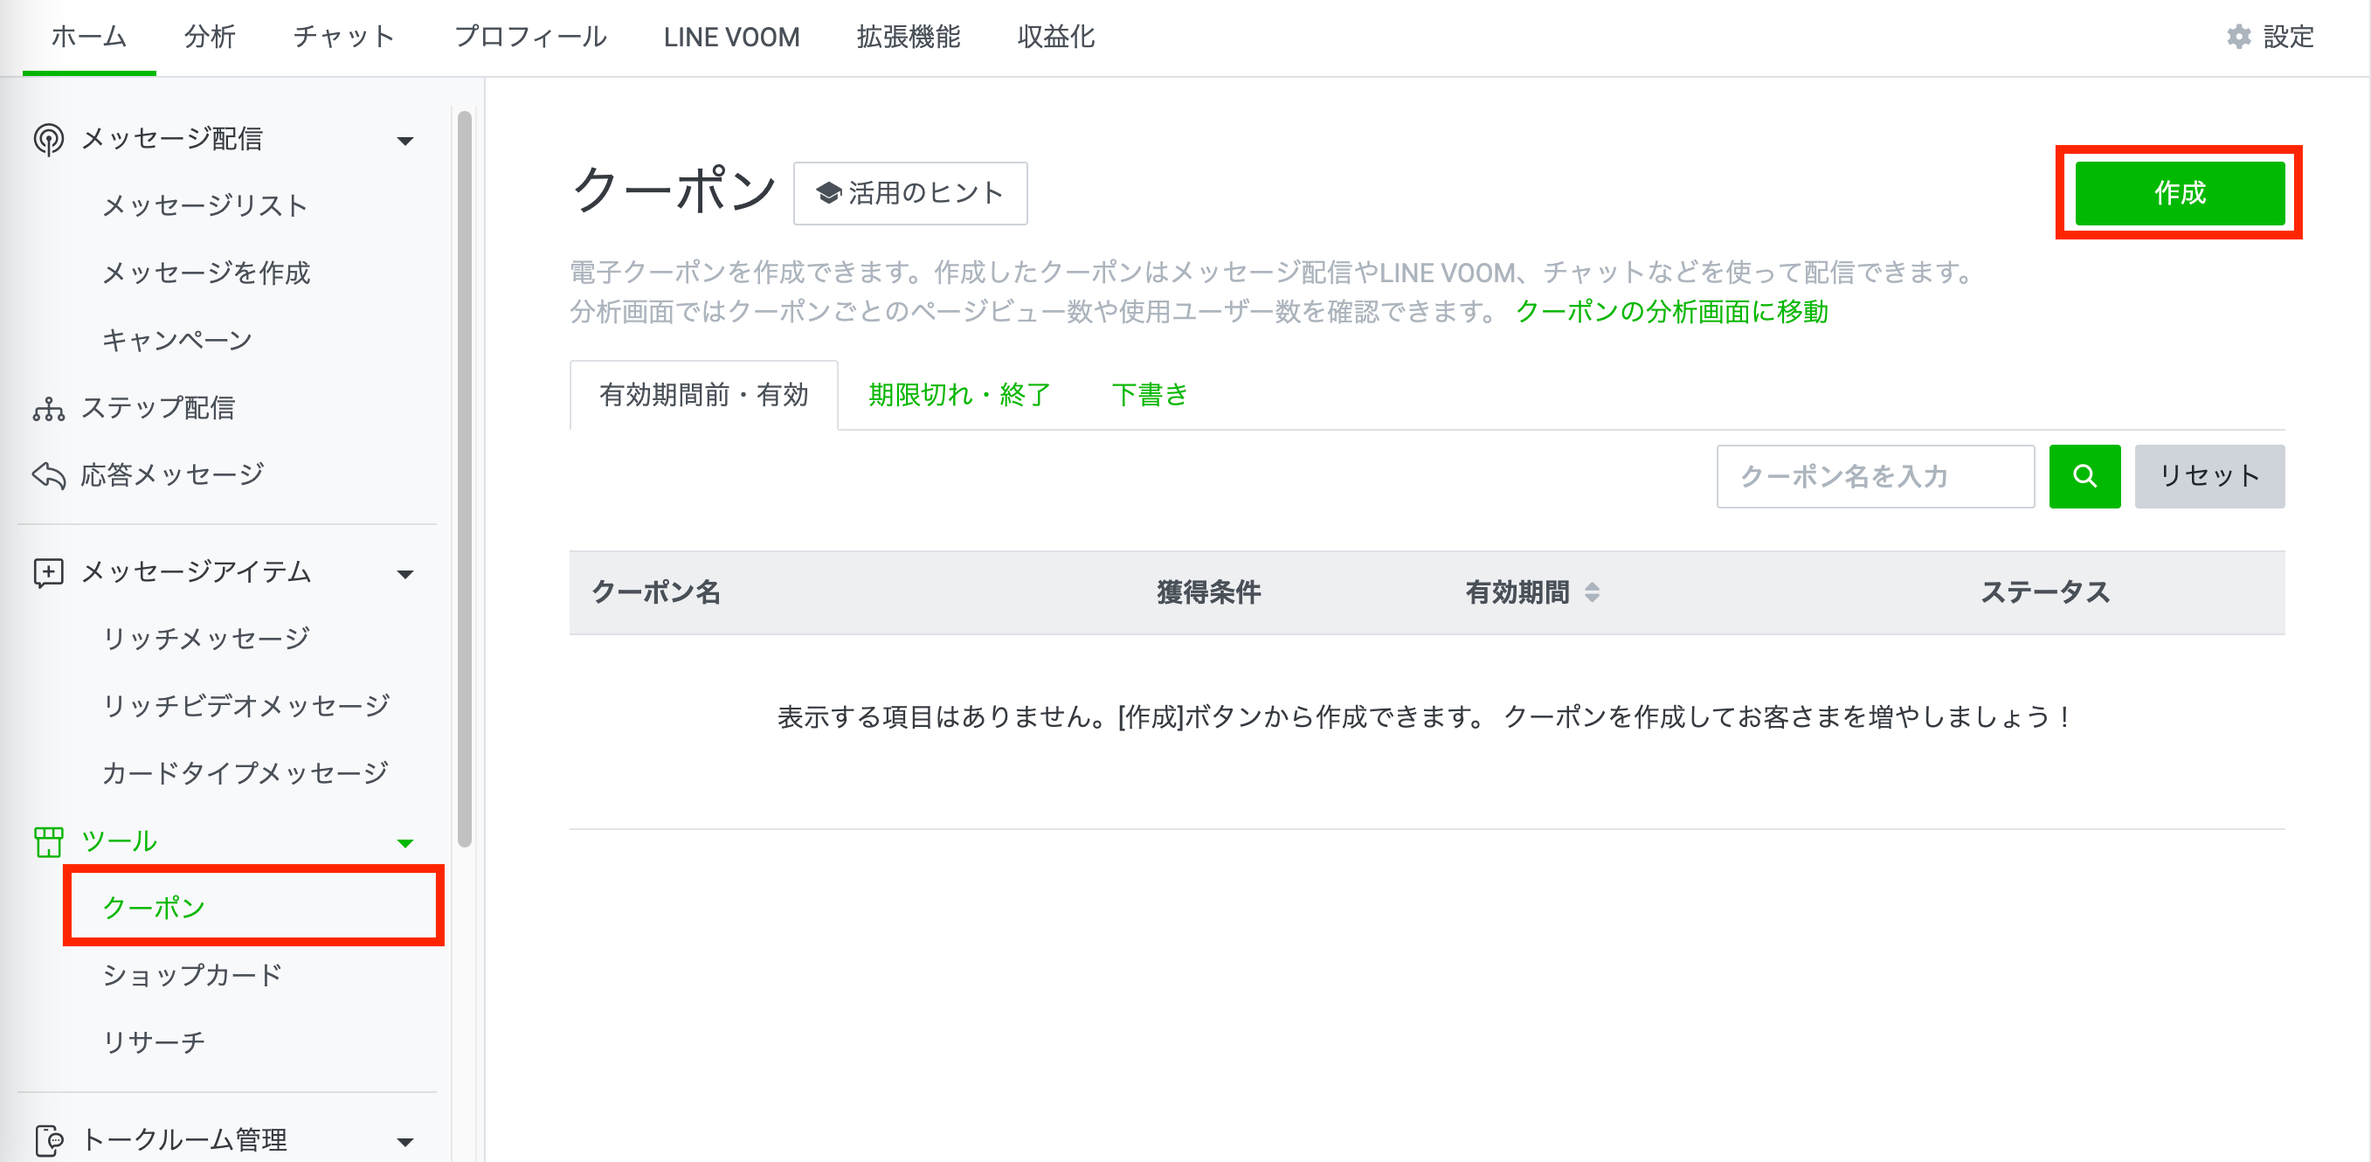Image resolution: width=2371 pixels, height=1162 pixels.
Task: Open the LINE VOOM tab
Action: 732,37
